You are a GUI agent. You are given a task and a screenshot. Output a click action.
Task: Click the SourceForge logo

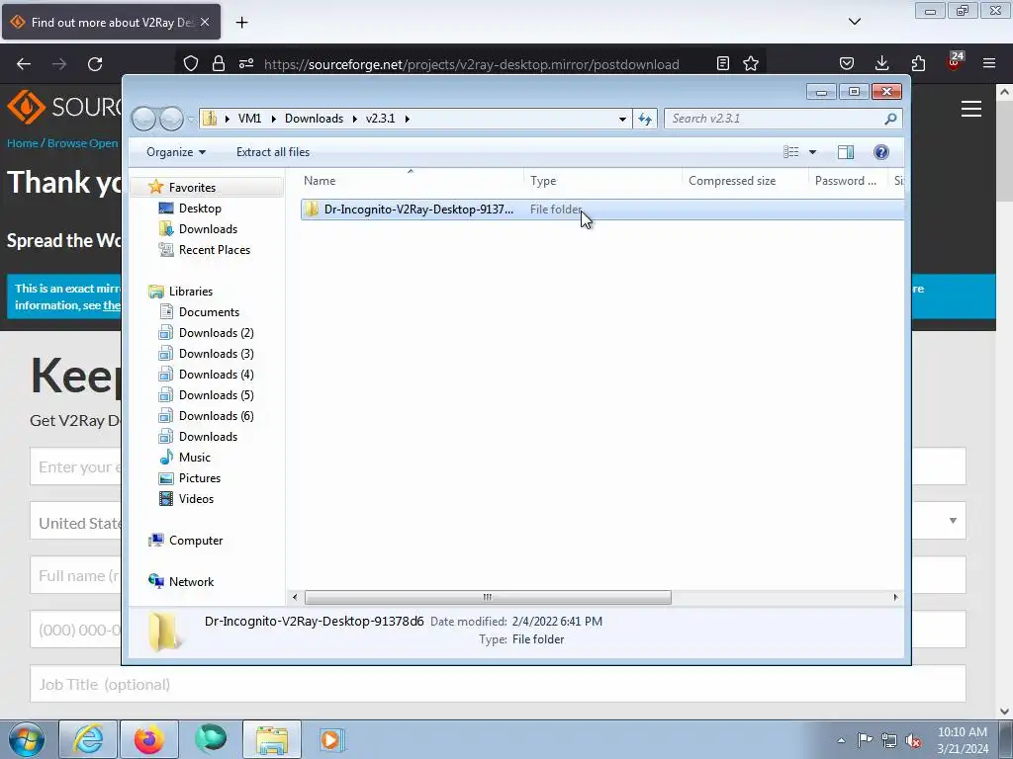63,107
